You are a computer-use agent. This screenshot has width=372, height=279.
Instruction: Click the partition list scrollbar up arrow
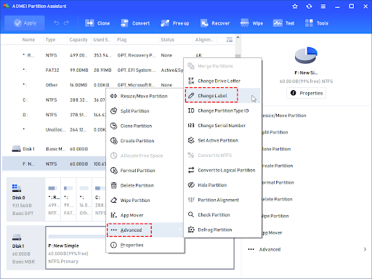pyautogui.click(x=238, y=37)
